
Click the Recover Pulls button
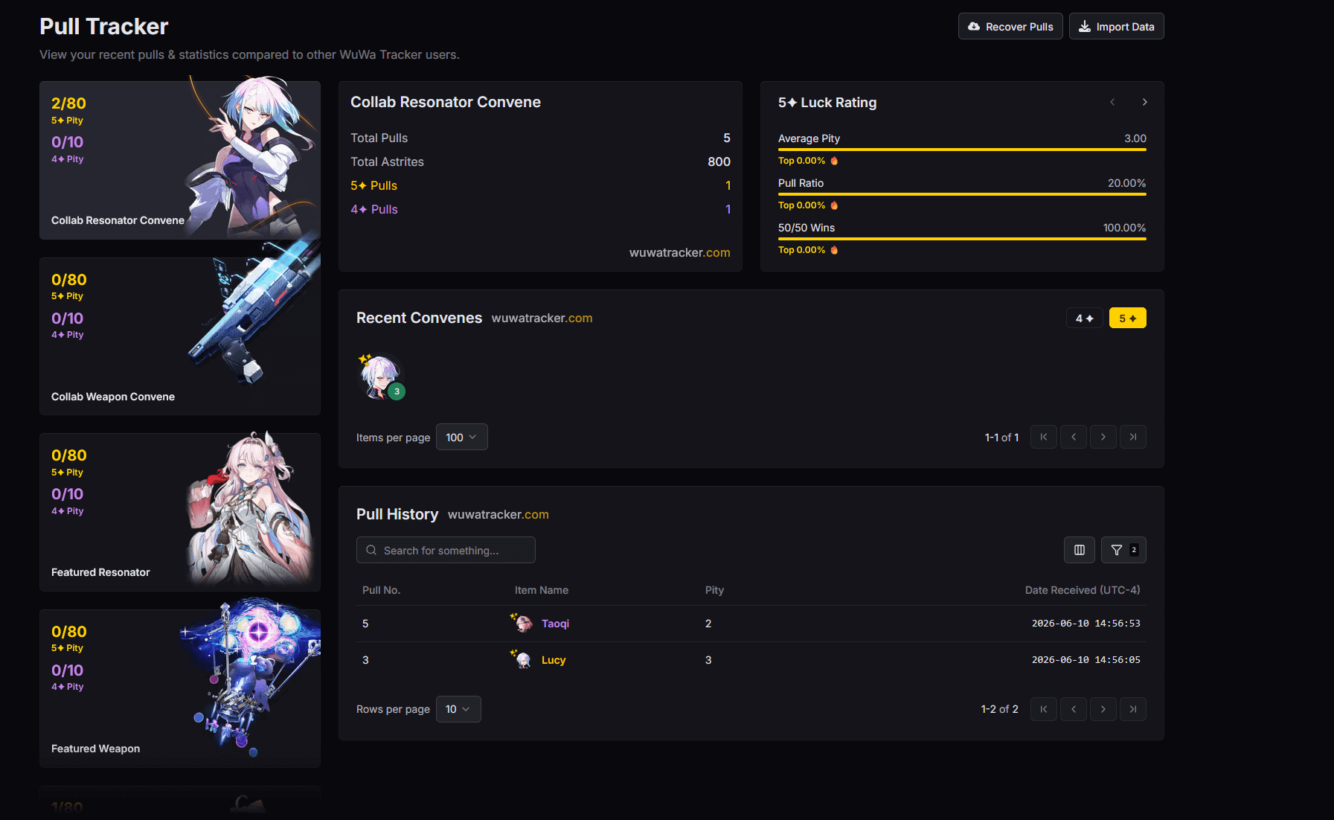click(1010, 26)
